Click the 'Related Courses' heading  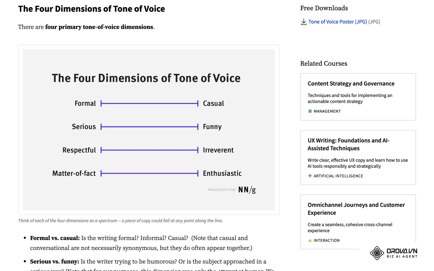(x=324, y=63)
